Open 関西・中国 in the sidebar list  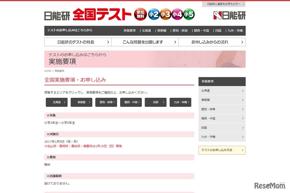point(222,118)
